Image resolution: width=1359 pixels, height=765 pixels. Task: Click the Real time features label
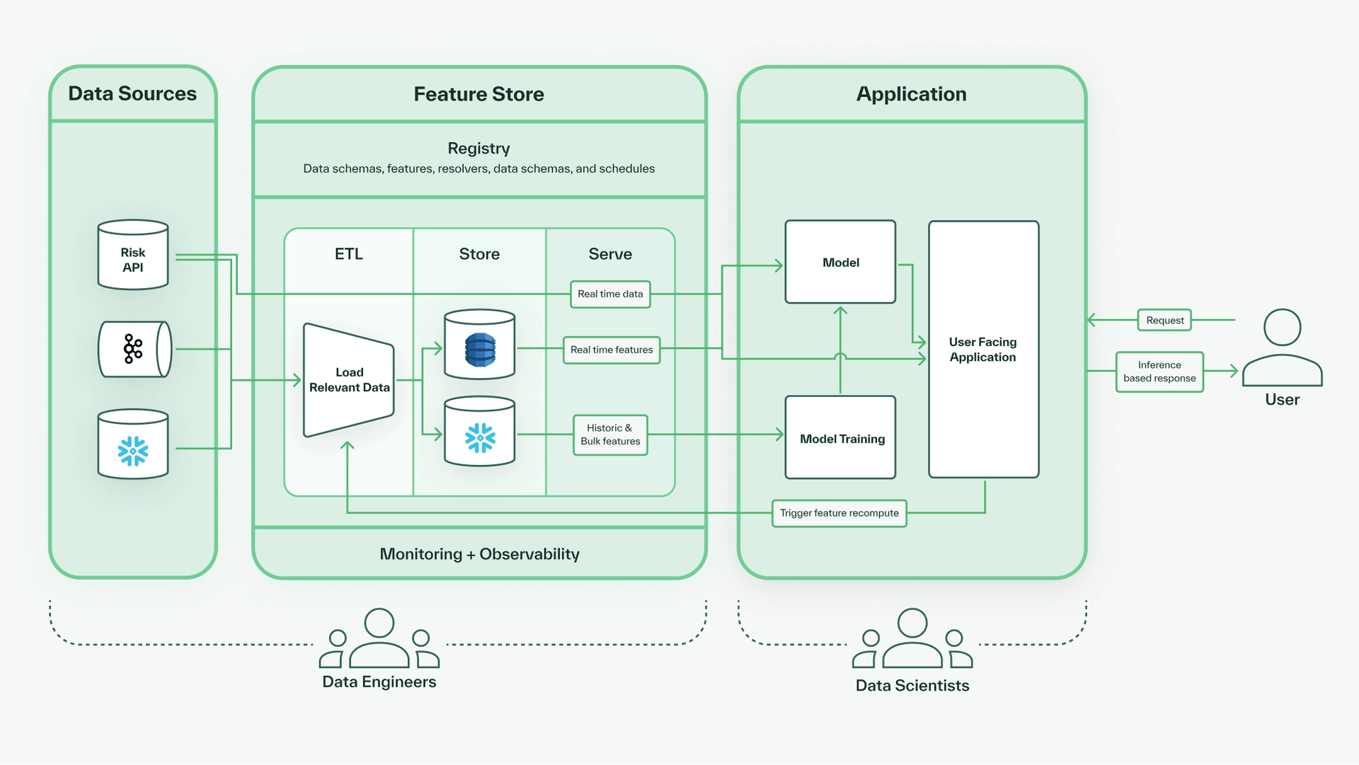pos(612,350)
